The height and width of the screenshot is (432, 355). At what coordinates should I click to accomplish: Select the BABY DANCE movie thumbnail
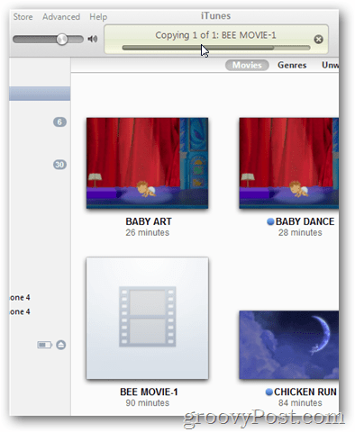click(289, 163)
